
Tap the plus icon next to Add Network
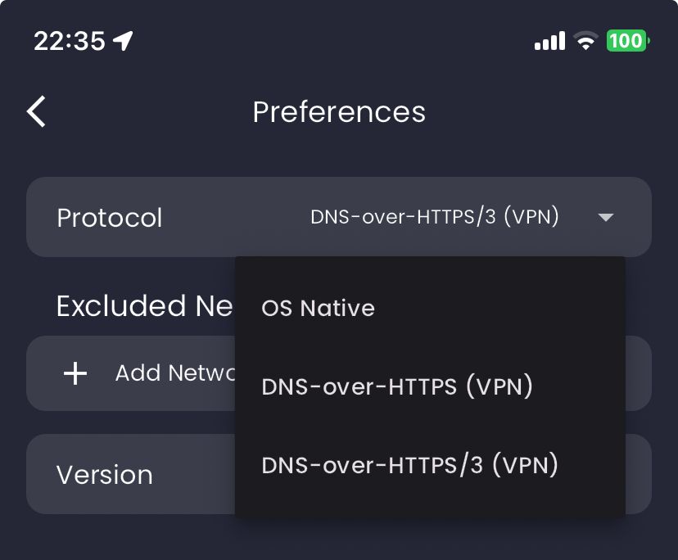[x=75, y=373]
